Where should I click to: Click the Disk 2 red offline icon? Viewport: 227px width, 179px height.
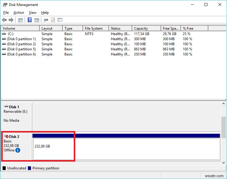tap(6, 136)
